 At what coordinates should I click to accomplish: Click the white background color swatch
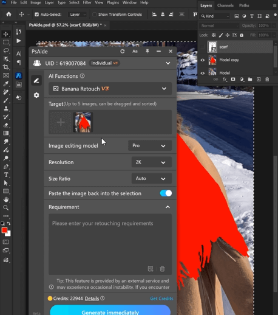pyautogui.click(x=8, y=234)
